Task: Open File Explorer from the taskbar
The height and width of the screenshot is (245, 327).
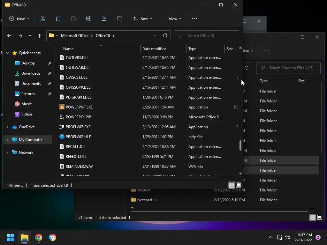Action: (24, 237)
